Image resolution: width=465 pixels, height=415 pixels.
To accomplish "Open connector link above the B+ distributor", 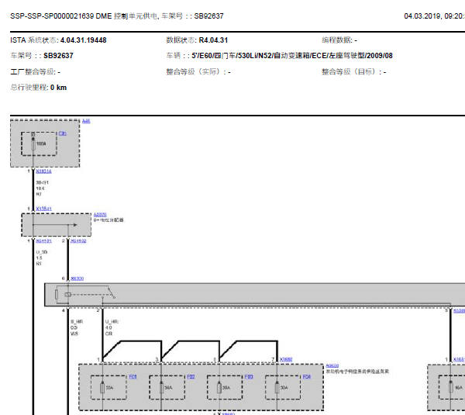I will coord(43,209).
